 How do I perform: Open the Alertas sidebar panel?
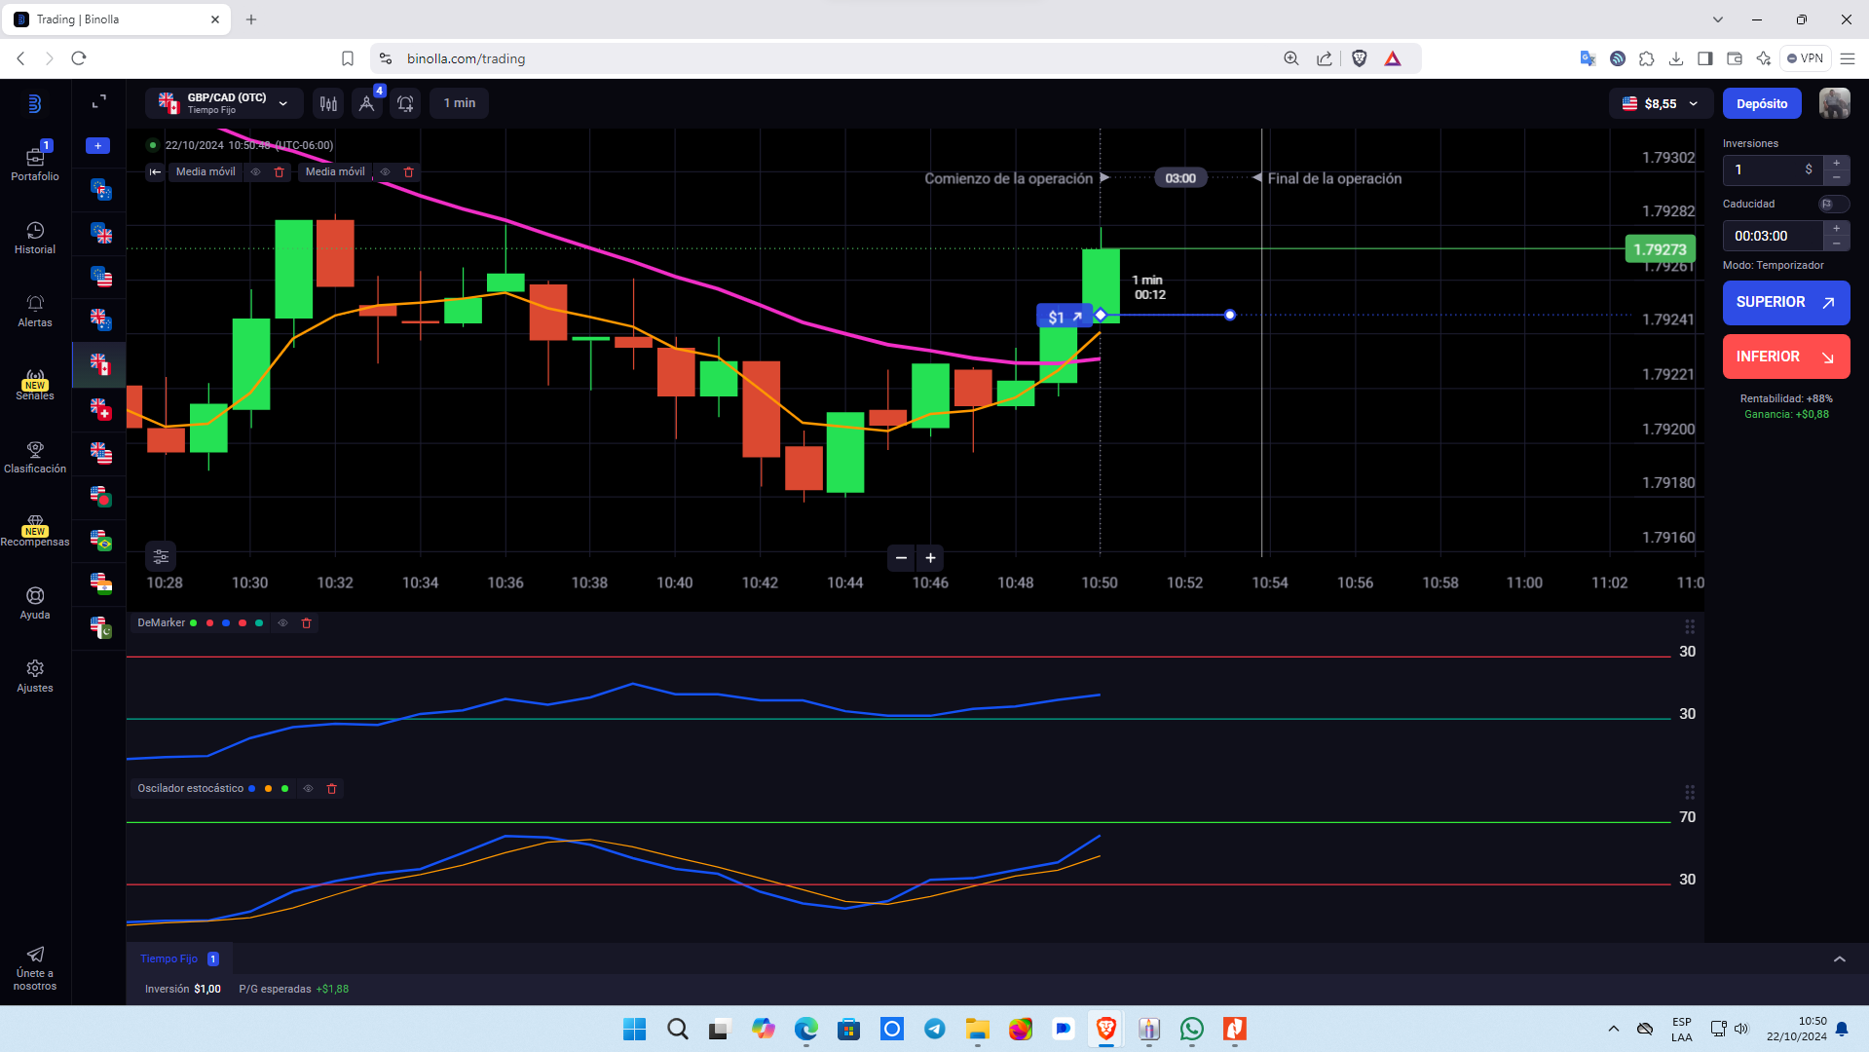pos(35,311)
